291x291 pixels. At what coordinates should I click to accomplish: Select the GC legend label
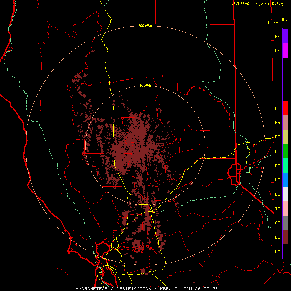click(x=277, y=223)
